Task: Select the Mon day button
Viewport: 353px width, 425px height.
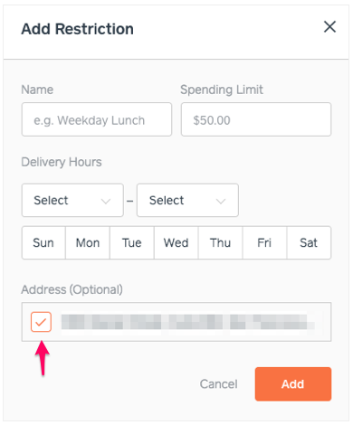Action: 88,242
